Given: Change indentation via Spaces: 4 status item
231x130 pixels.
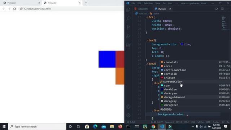Looking at the screenshot, I should tap(169, 122).
